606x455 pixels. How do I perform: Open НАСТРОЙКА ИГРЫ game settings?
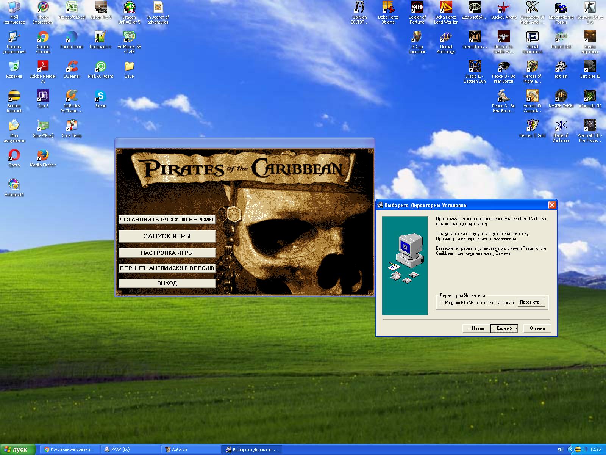167,253
